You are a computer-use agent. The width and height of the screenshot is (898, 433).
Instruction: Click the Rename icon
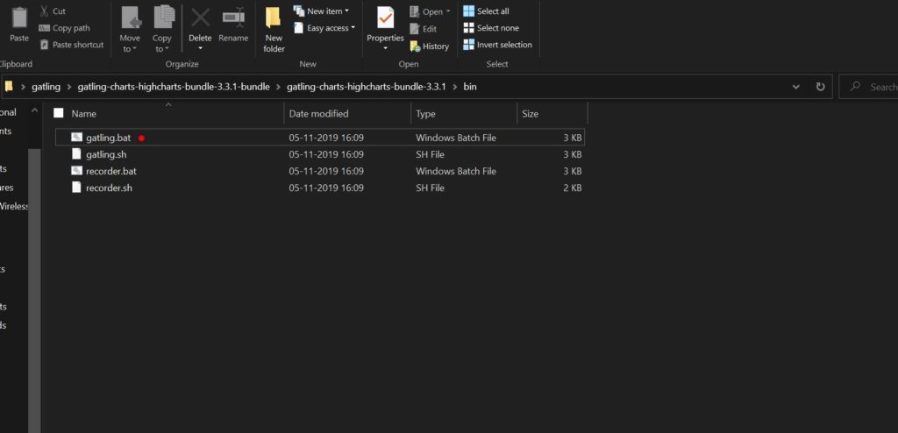(x=233, y=18)
